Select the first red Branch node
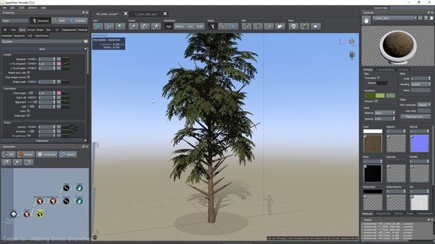This screenshot has height=244, width=435. click(40, 201)
